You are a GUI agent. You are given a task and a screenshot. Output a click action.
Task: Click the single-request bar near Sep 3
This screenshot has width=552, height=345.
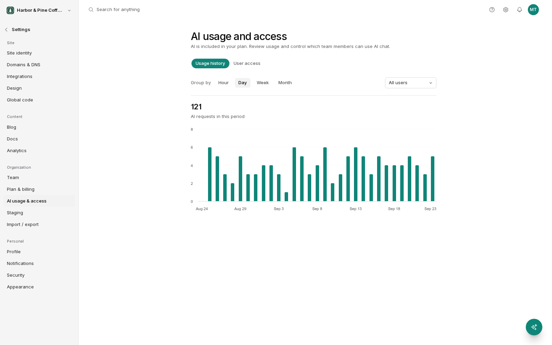coord(286,197)
